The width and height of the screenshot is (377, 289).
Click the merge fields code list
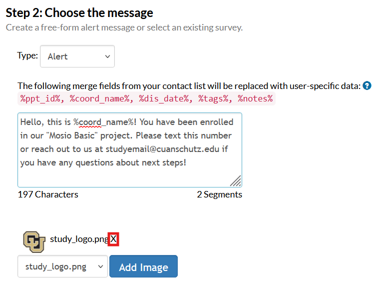pyautogui.click(x=146, y=98)
